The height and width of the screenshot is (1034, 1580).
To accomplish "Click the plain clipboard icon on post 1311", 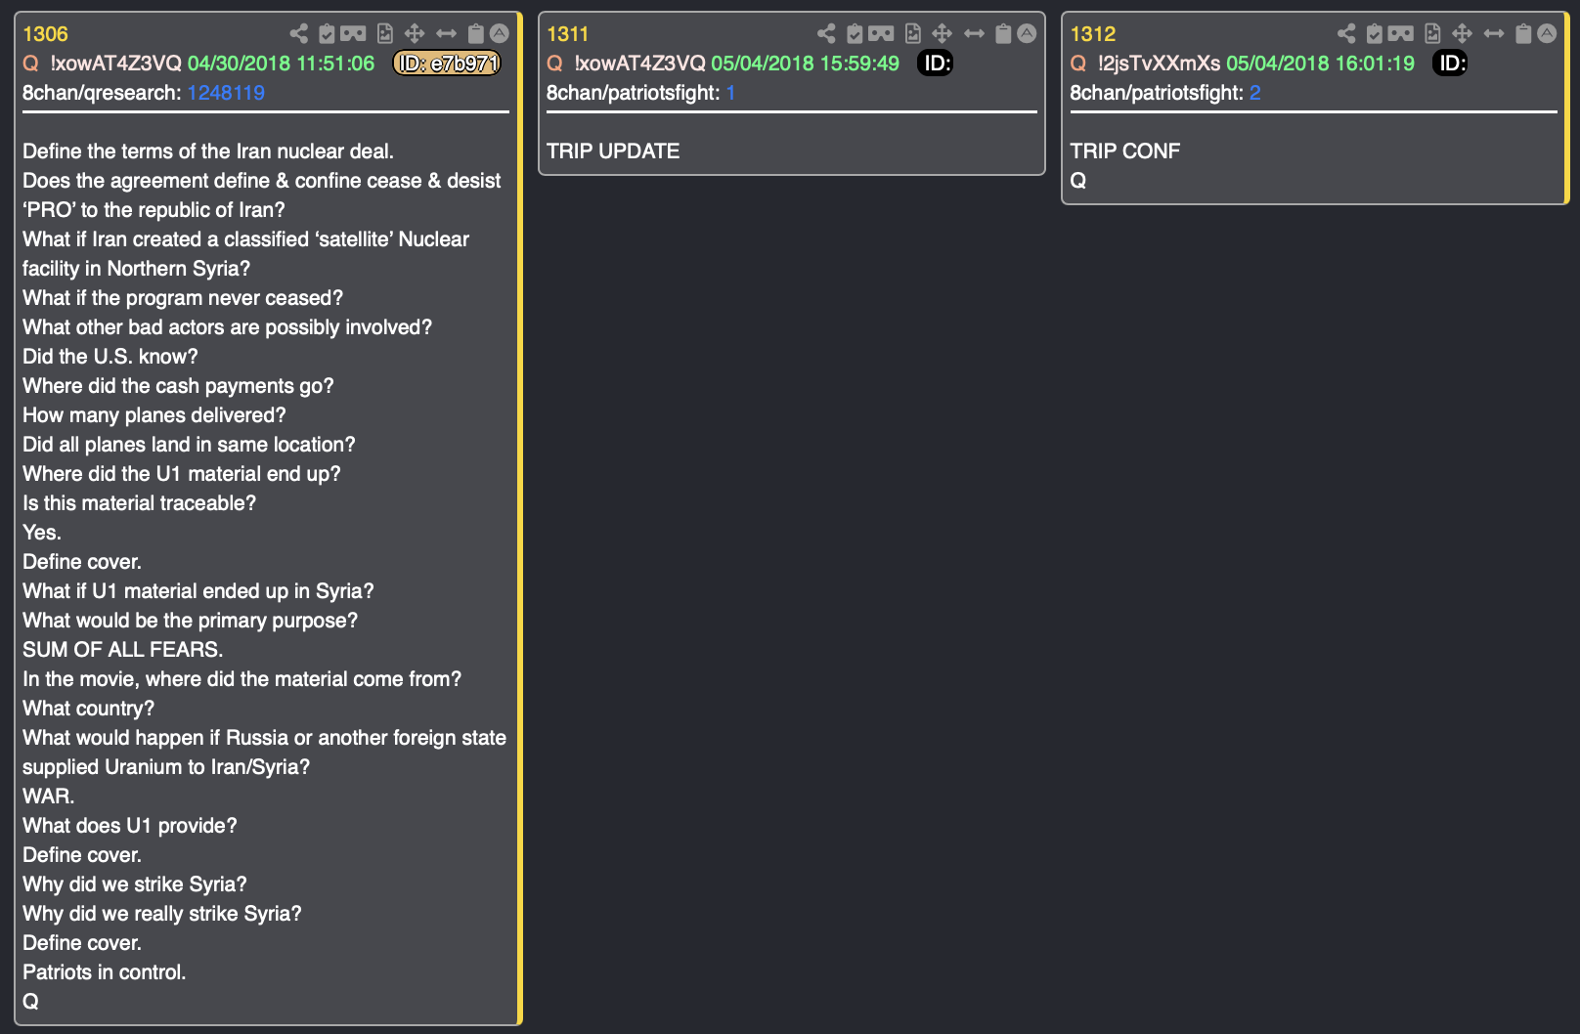I will point(1003,33).
